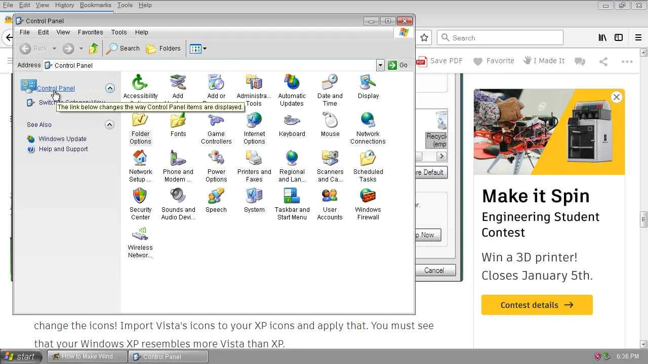This screenshot has width=648, height=364.
Task: Open the Help menu in Firefox menu bar
Action: (145, 5)
